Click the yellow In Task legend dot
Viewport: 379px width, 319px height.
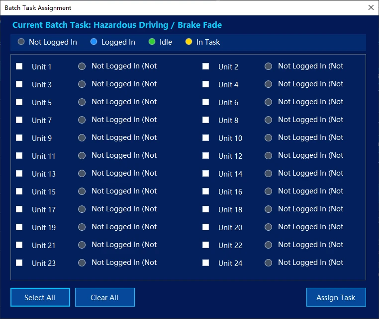point(189,42)
